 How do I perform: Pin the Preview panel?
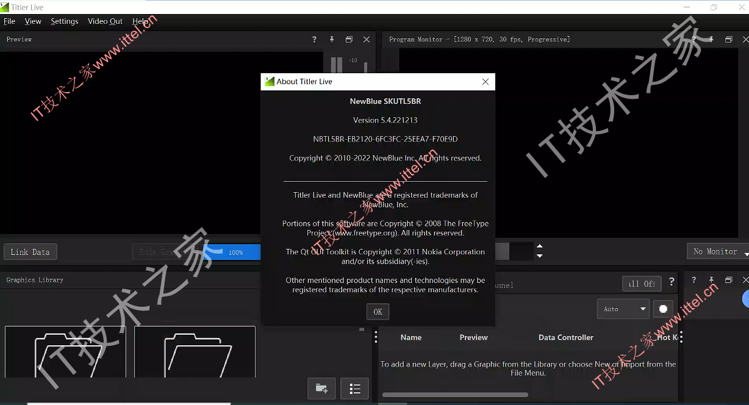click(x=332, y=40)
